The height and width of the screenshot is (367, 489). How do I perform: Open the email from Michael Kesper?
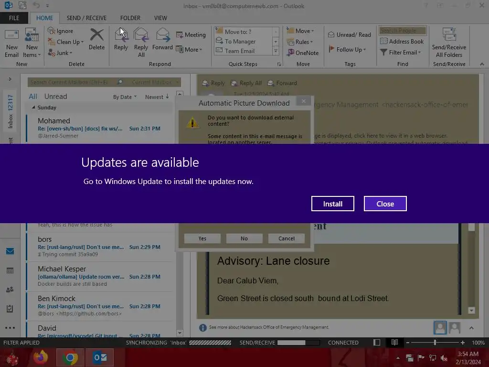point(100,276)
